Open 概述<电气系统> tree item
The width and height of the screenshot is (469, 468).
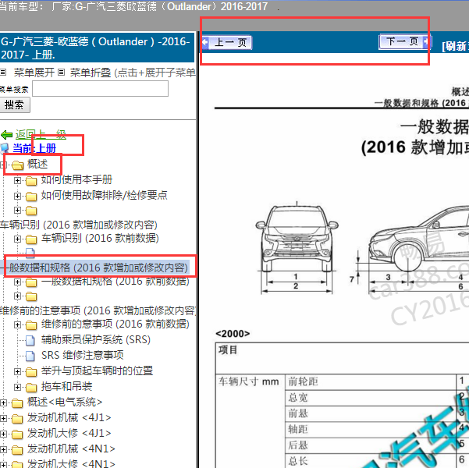[x=65, y=402]
